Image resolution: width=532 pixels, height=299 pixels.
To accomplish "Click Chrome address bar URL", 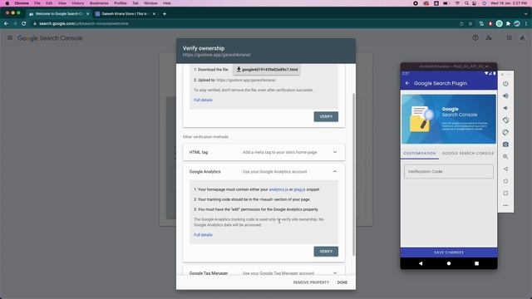I will tap(84, 24).
